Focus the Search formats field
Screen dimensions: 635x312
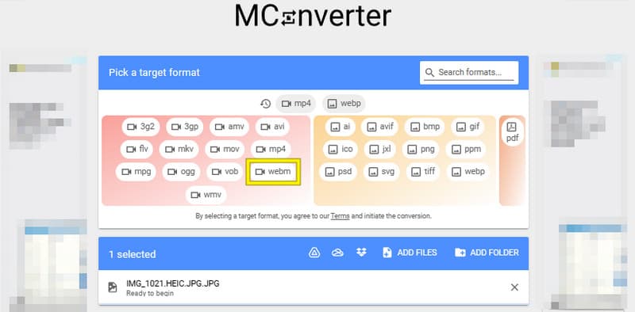469,73
